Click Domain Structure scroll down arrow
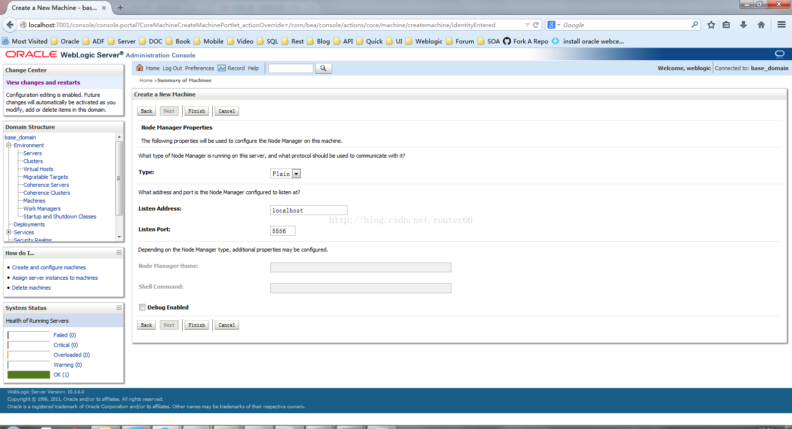 coord(119,237)
